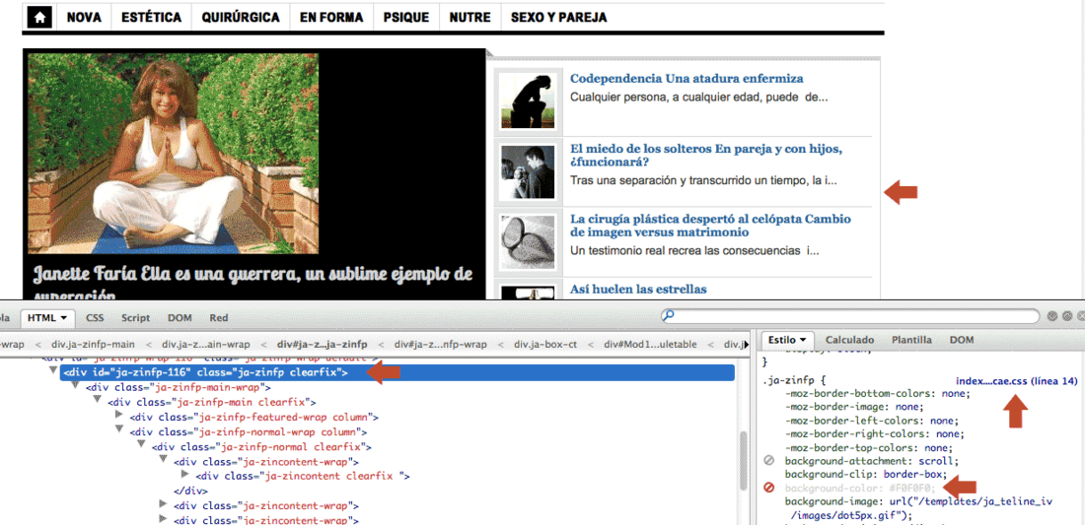The height and width of the screenshot is (525, 1085).
Task: Open article Así huelen las estrellas
Action: [x=639, y=289]
